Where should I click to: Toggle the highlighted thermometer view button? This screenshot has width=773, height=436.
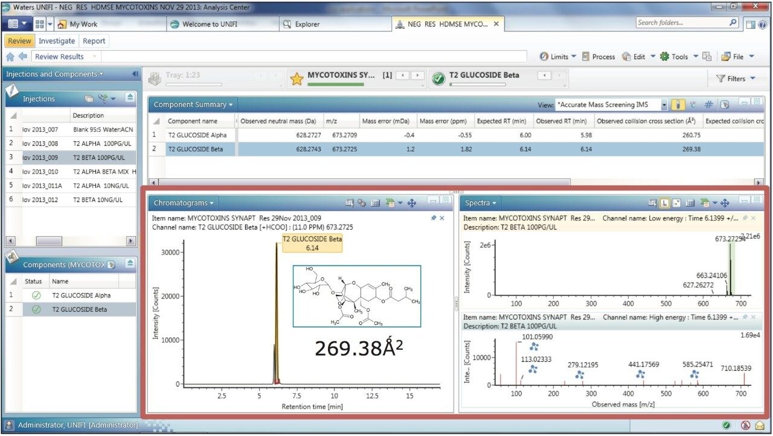(679, 105)
